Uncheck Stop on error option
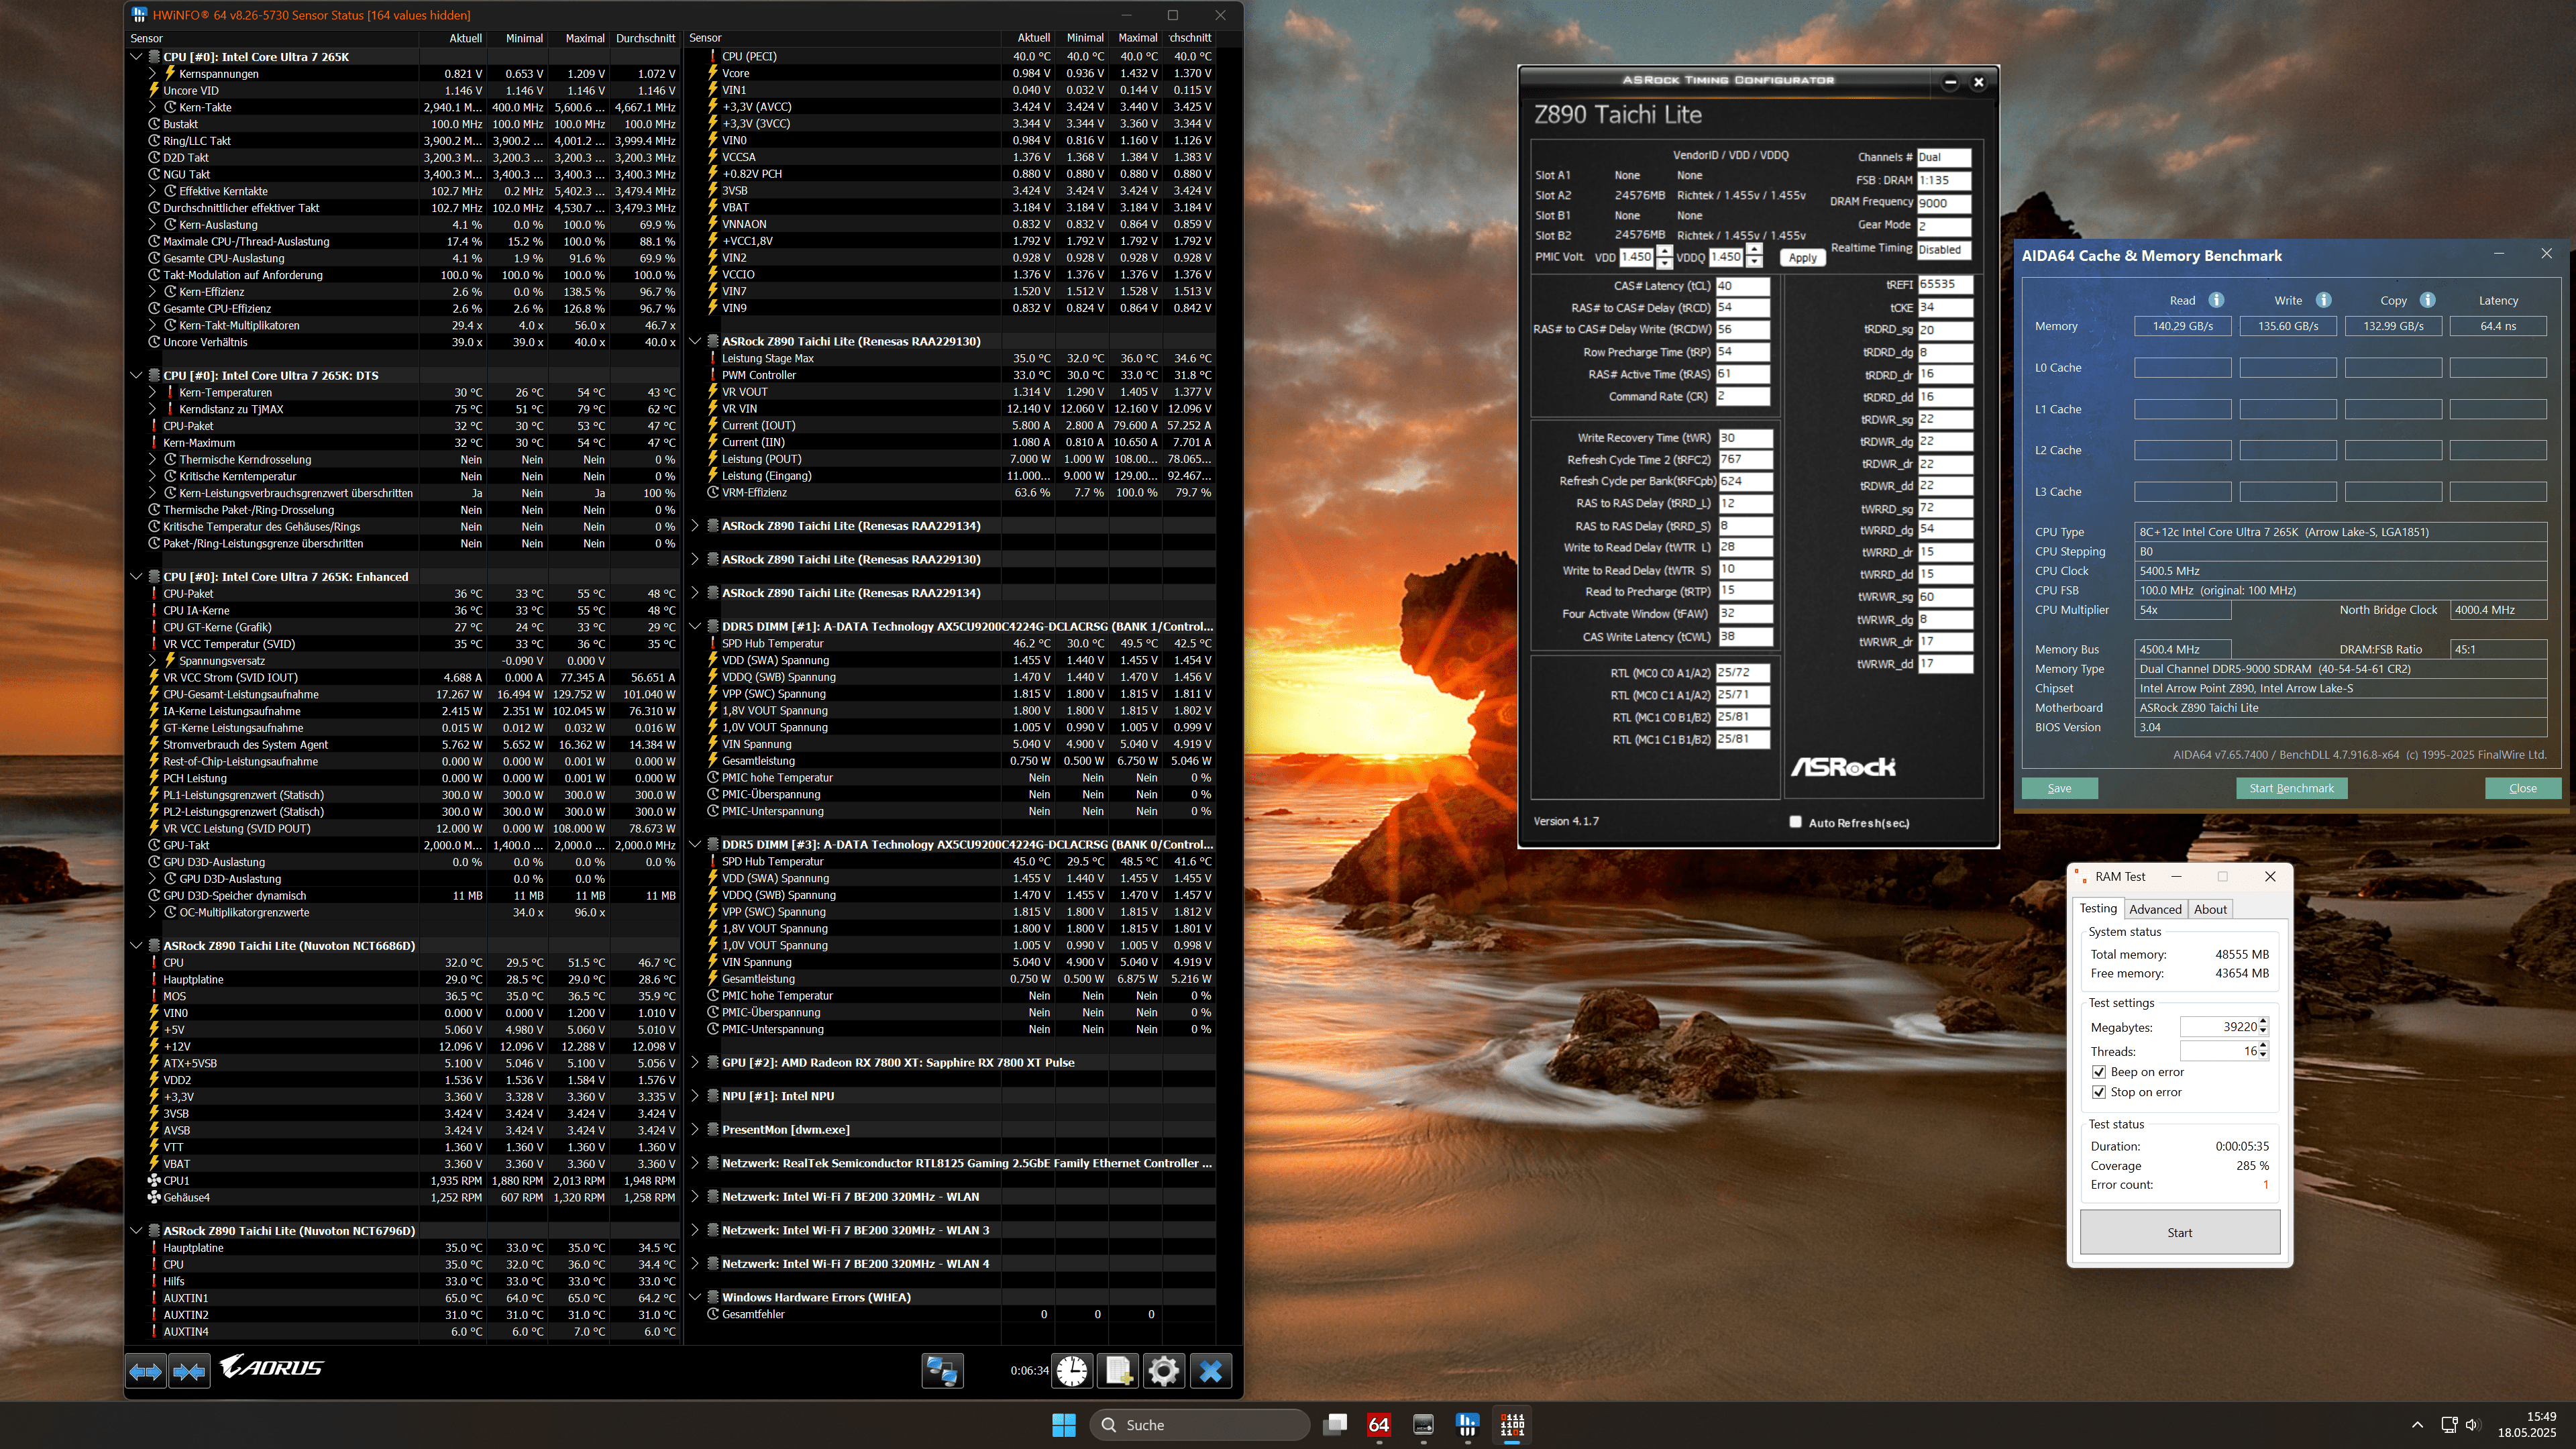Viewport: 2576px width, 1449px height. (2099, 1092)
